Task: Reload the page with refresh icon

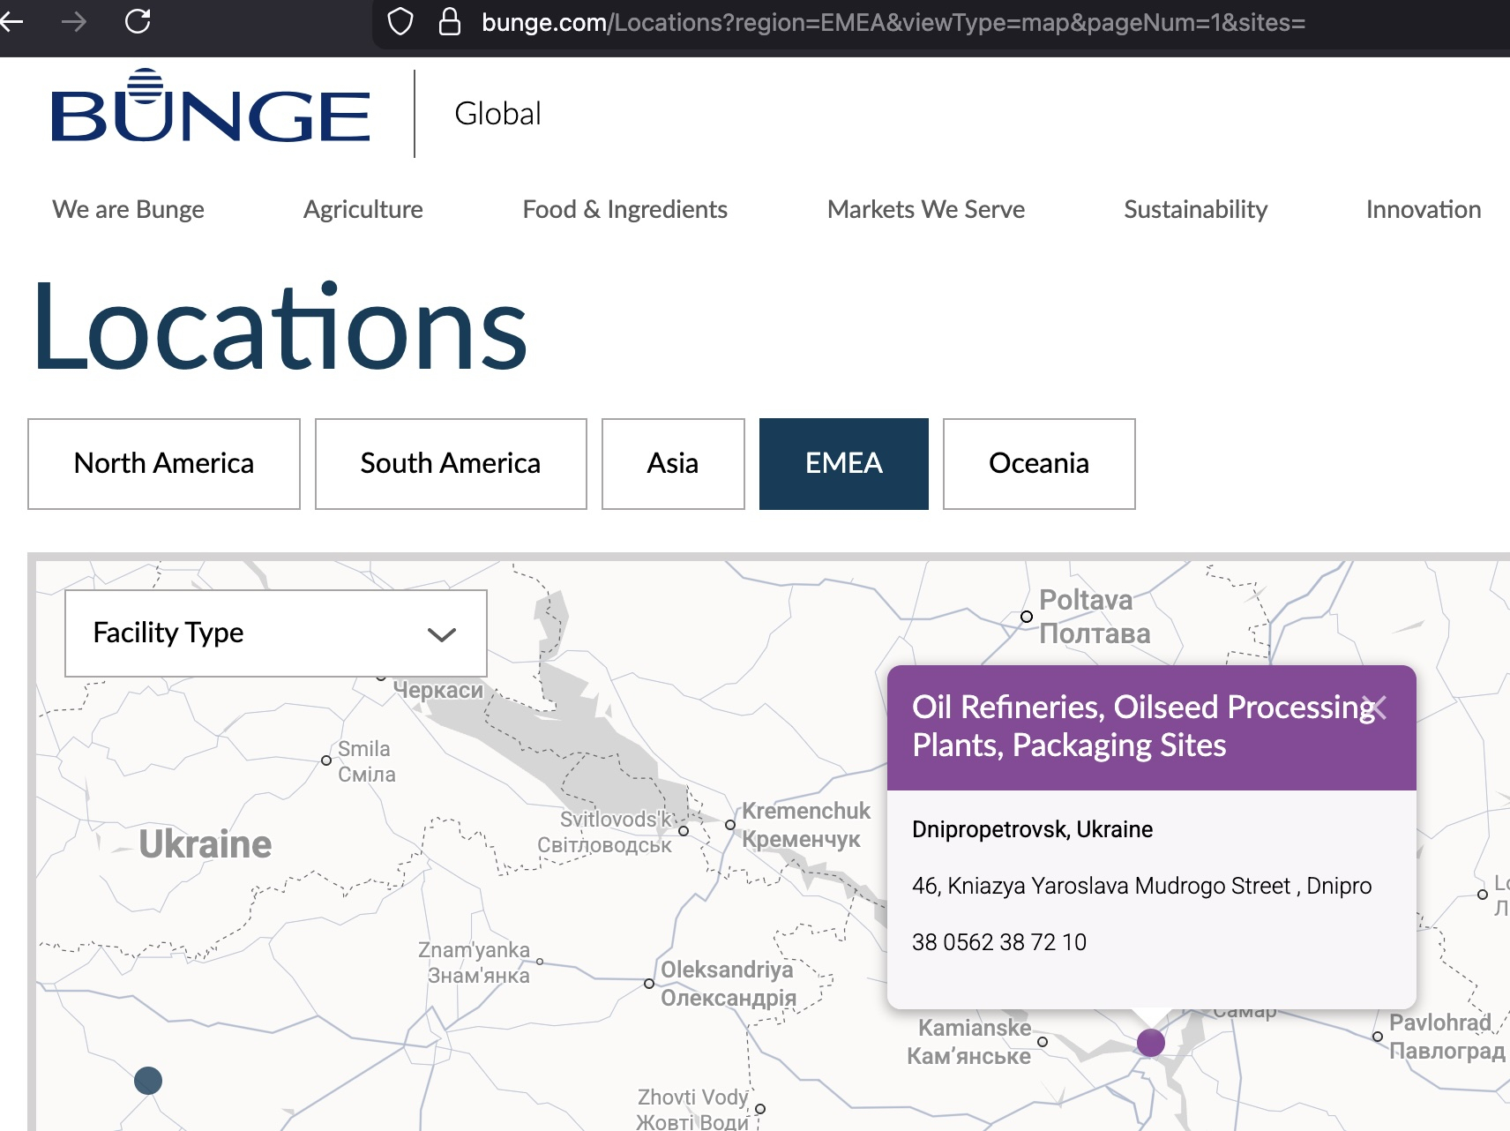Action: click(138, 21)
